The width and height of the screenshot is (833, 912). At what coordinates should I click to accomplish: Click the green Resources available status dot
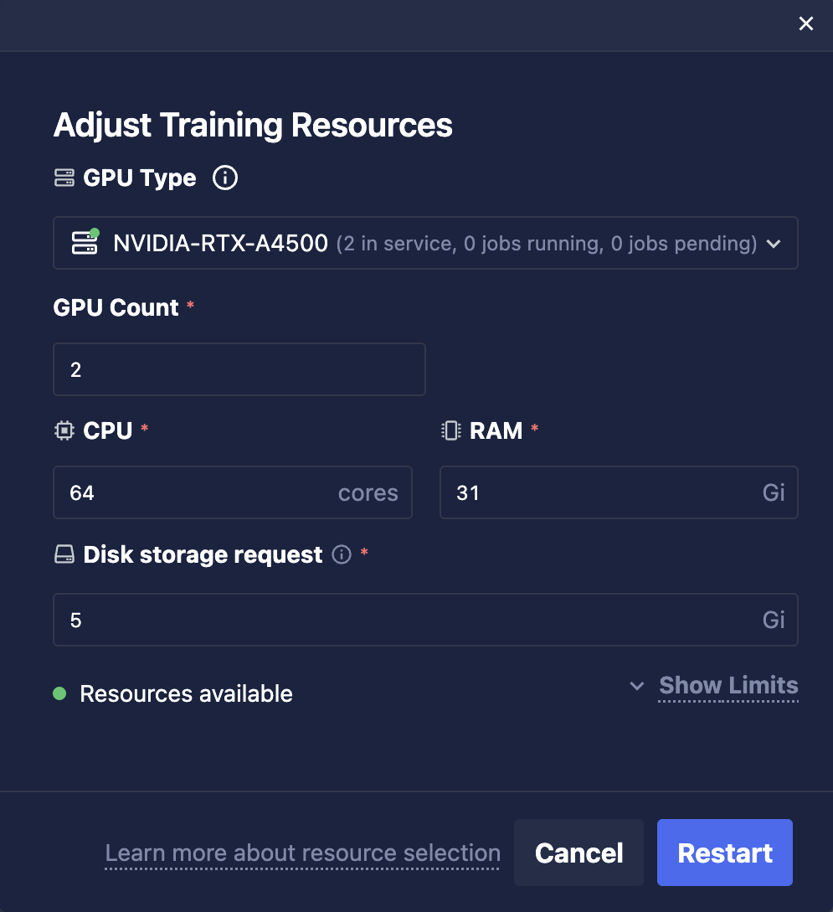59,693
